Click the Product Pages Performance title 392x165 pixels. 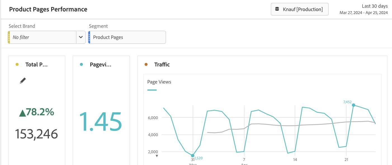coord(48,9)
